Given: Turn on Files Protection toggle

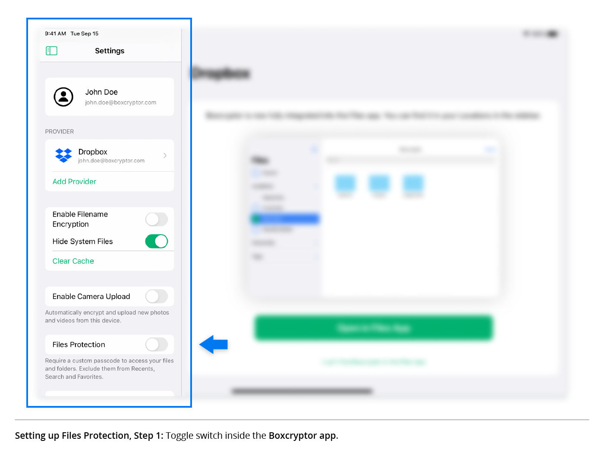Looking at the screenshot, I should (x=157, y=344).
